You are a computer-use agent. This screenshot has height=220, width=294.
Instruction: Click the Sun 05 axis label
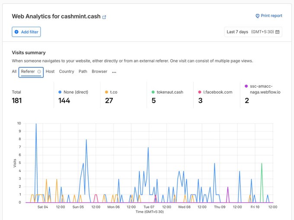point(78,207)
